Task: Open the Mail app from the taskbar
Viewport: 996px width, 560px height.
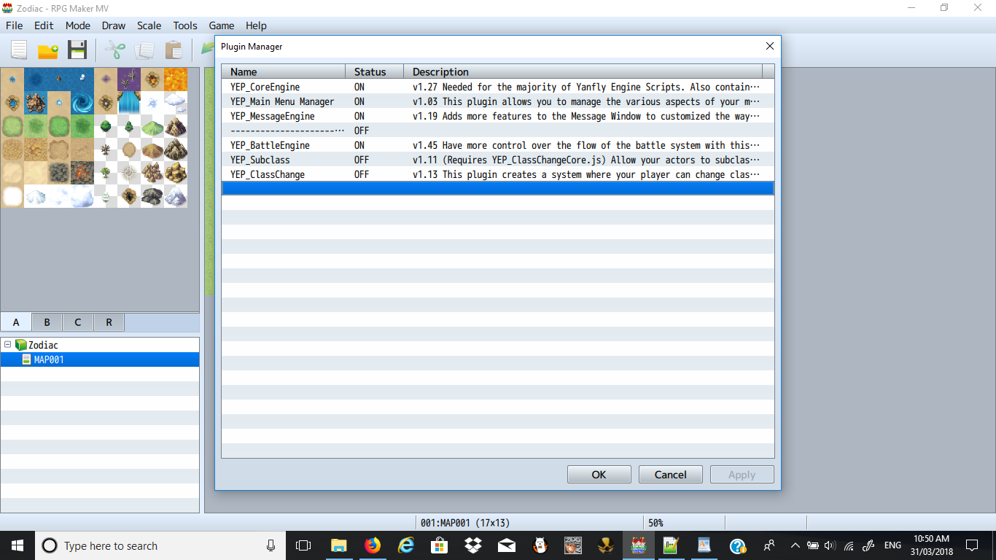Action: tap(507, 545)
